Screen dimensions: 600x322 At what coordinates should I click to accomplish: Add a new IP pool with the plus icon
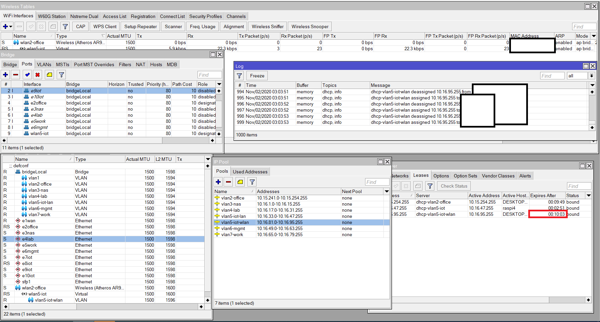click(x=218, y=182)
